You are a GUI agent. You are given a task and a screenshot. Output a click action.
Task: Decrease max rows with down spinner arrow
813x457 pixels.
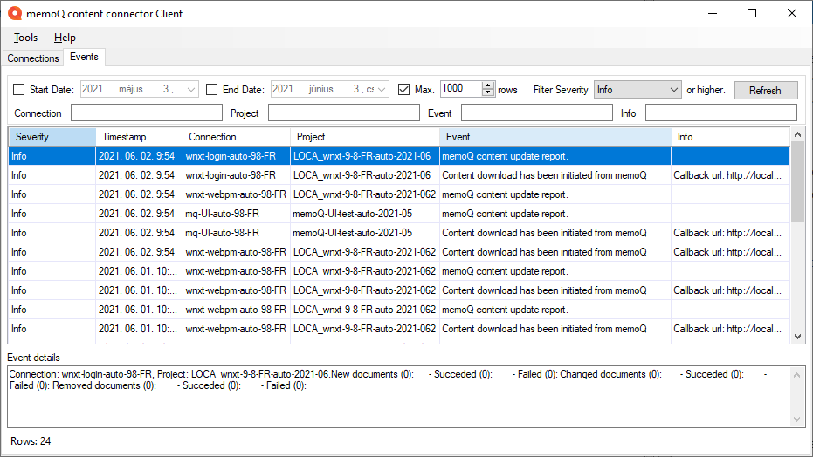click(x=488, y=93)
